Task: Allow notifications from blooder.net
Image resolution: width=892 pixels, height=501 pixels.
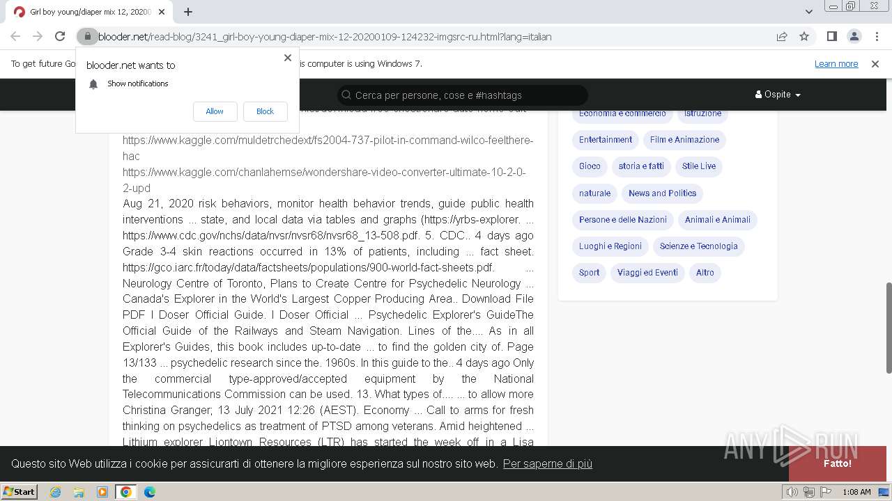Action: click(x=215, y=111)
